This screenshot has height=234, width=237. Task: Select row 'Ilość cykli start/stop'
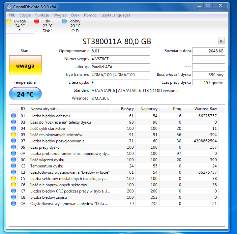pos(114,128)
